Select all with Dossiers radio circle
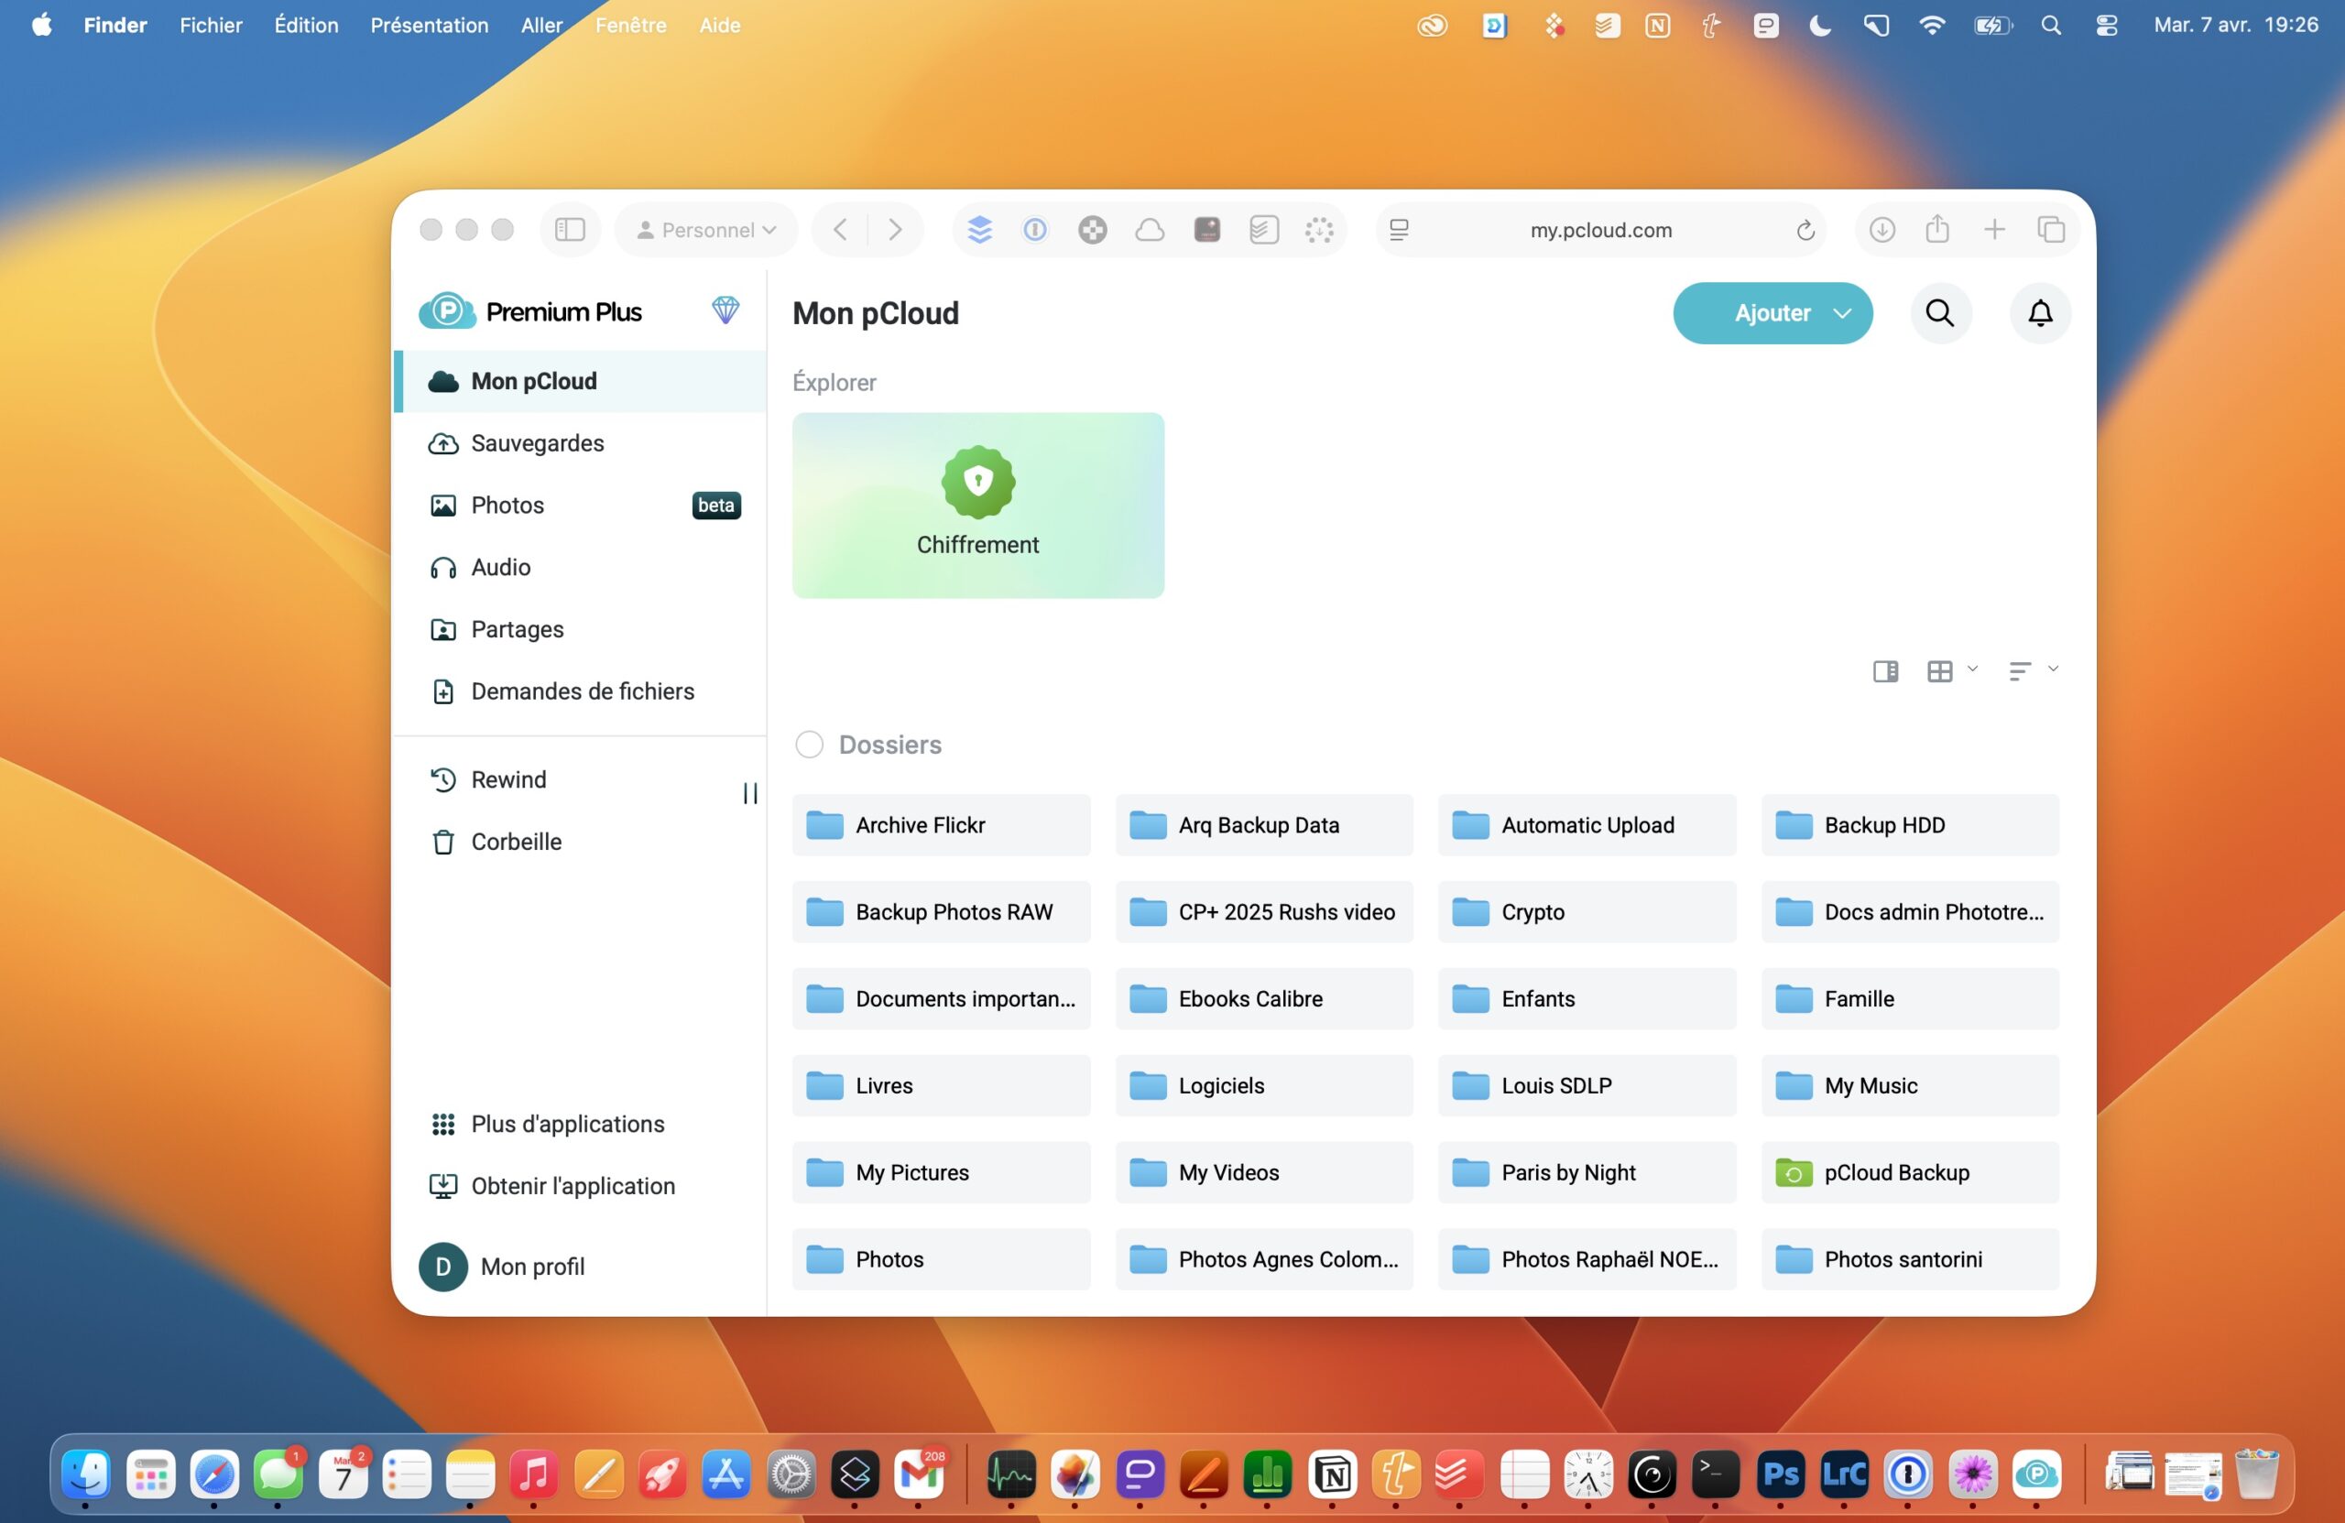2345x1523 pixels. [809, 745]
